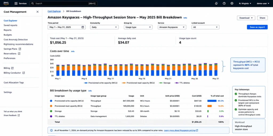Screen dimensions: 273x136
Task: Toggle TTL deletes legend entry
Action: pos(182,83)
